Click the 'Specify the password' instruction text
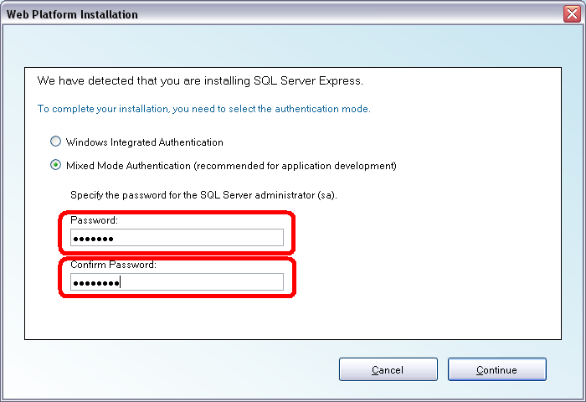Image resolution: width=586 pixels, height=402 pixels. (x=203, y=195)
